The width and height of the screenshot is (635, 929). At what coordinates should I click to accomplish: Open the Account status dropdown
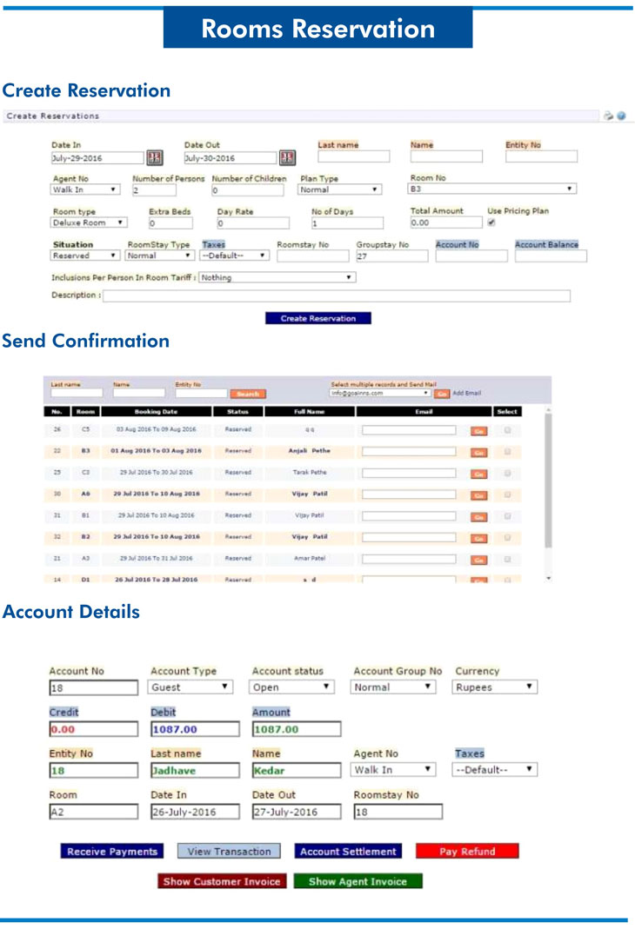click(291, 687)
